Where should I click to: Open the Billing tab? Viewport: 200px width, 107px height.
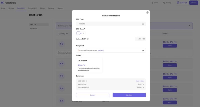click(42, 8)
